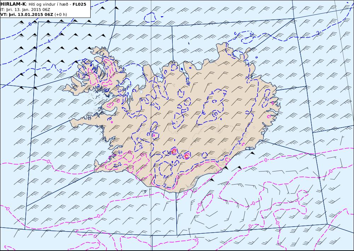The height and width of the screenshot is (251, 354).
Task: Select the "IT: þri. 13. Jan. 2015 06Z" line
Action: tap(25, 10)
